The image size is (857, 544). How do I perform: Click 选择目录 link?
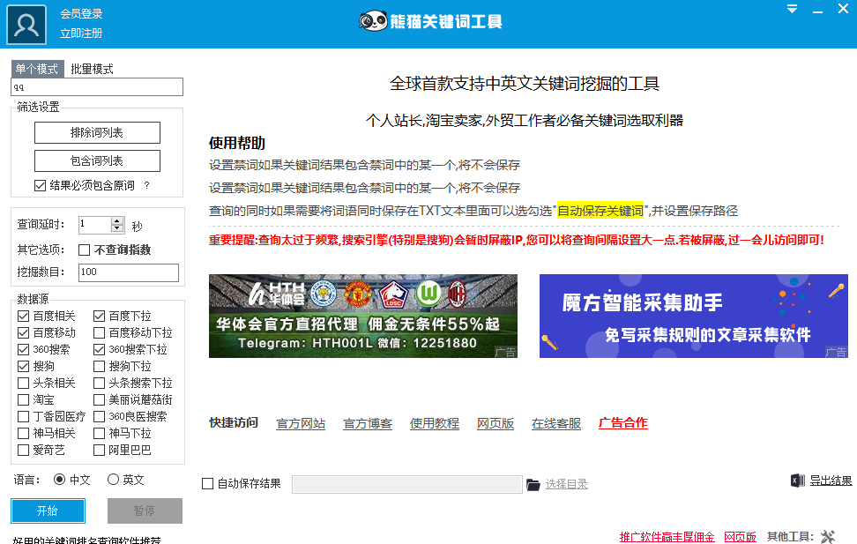tap(567, 484)
